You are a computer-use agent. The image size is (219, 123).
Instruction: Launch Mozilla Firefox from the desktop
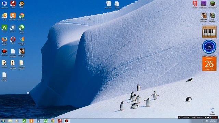[x=4, y=41]
